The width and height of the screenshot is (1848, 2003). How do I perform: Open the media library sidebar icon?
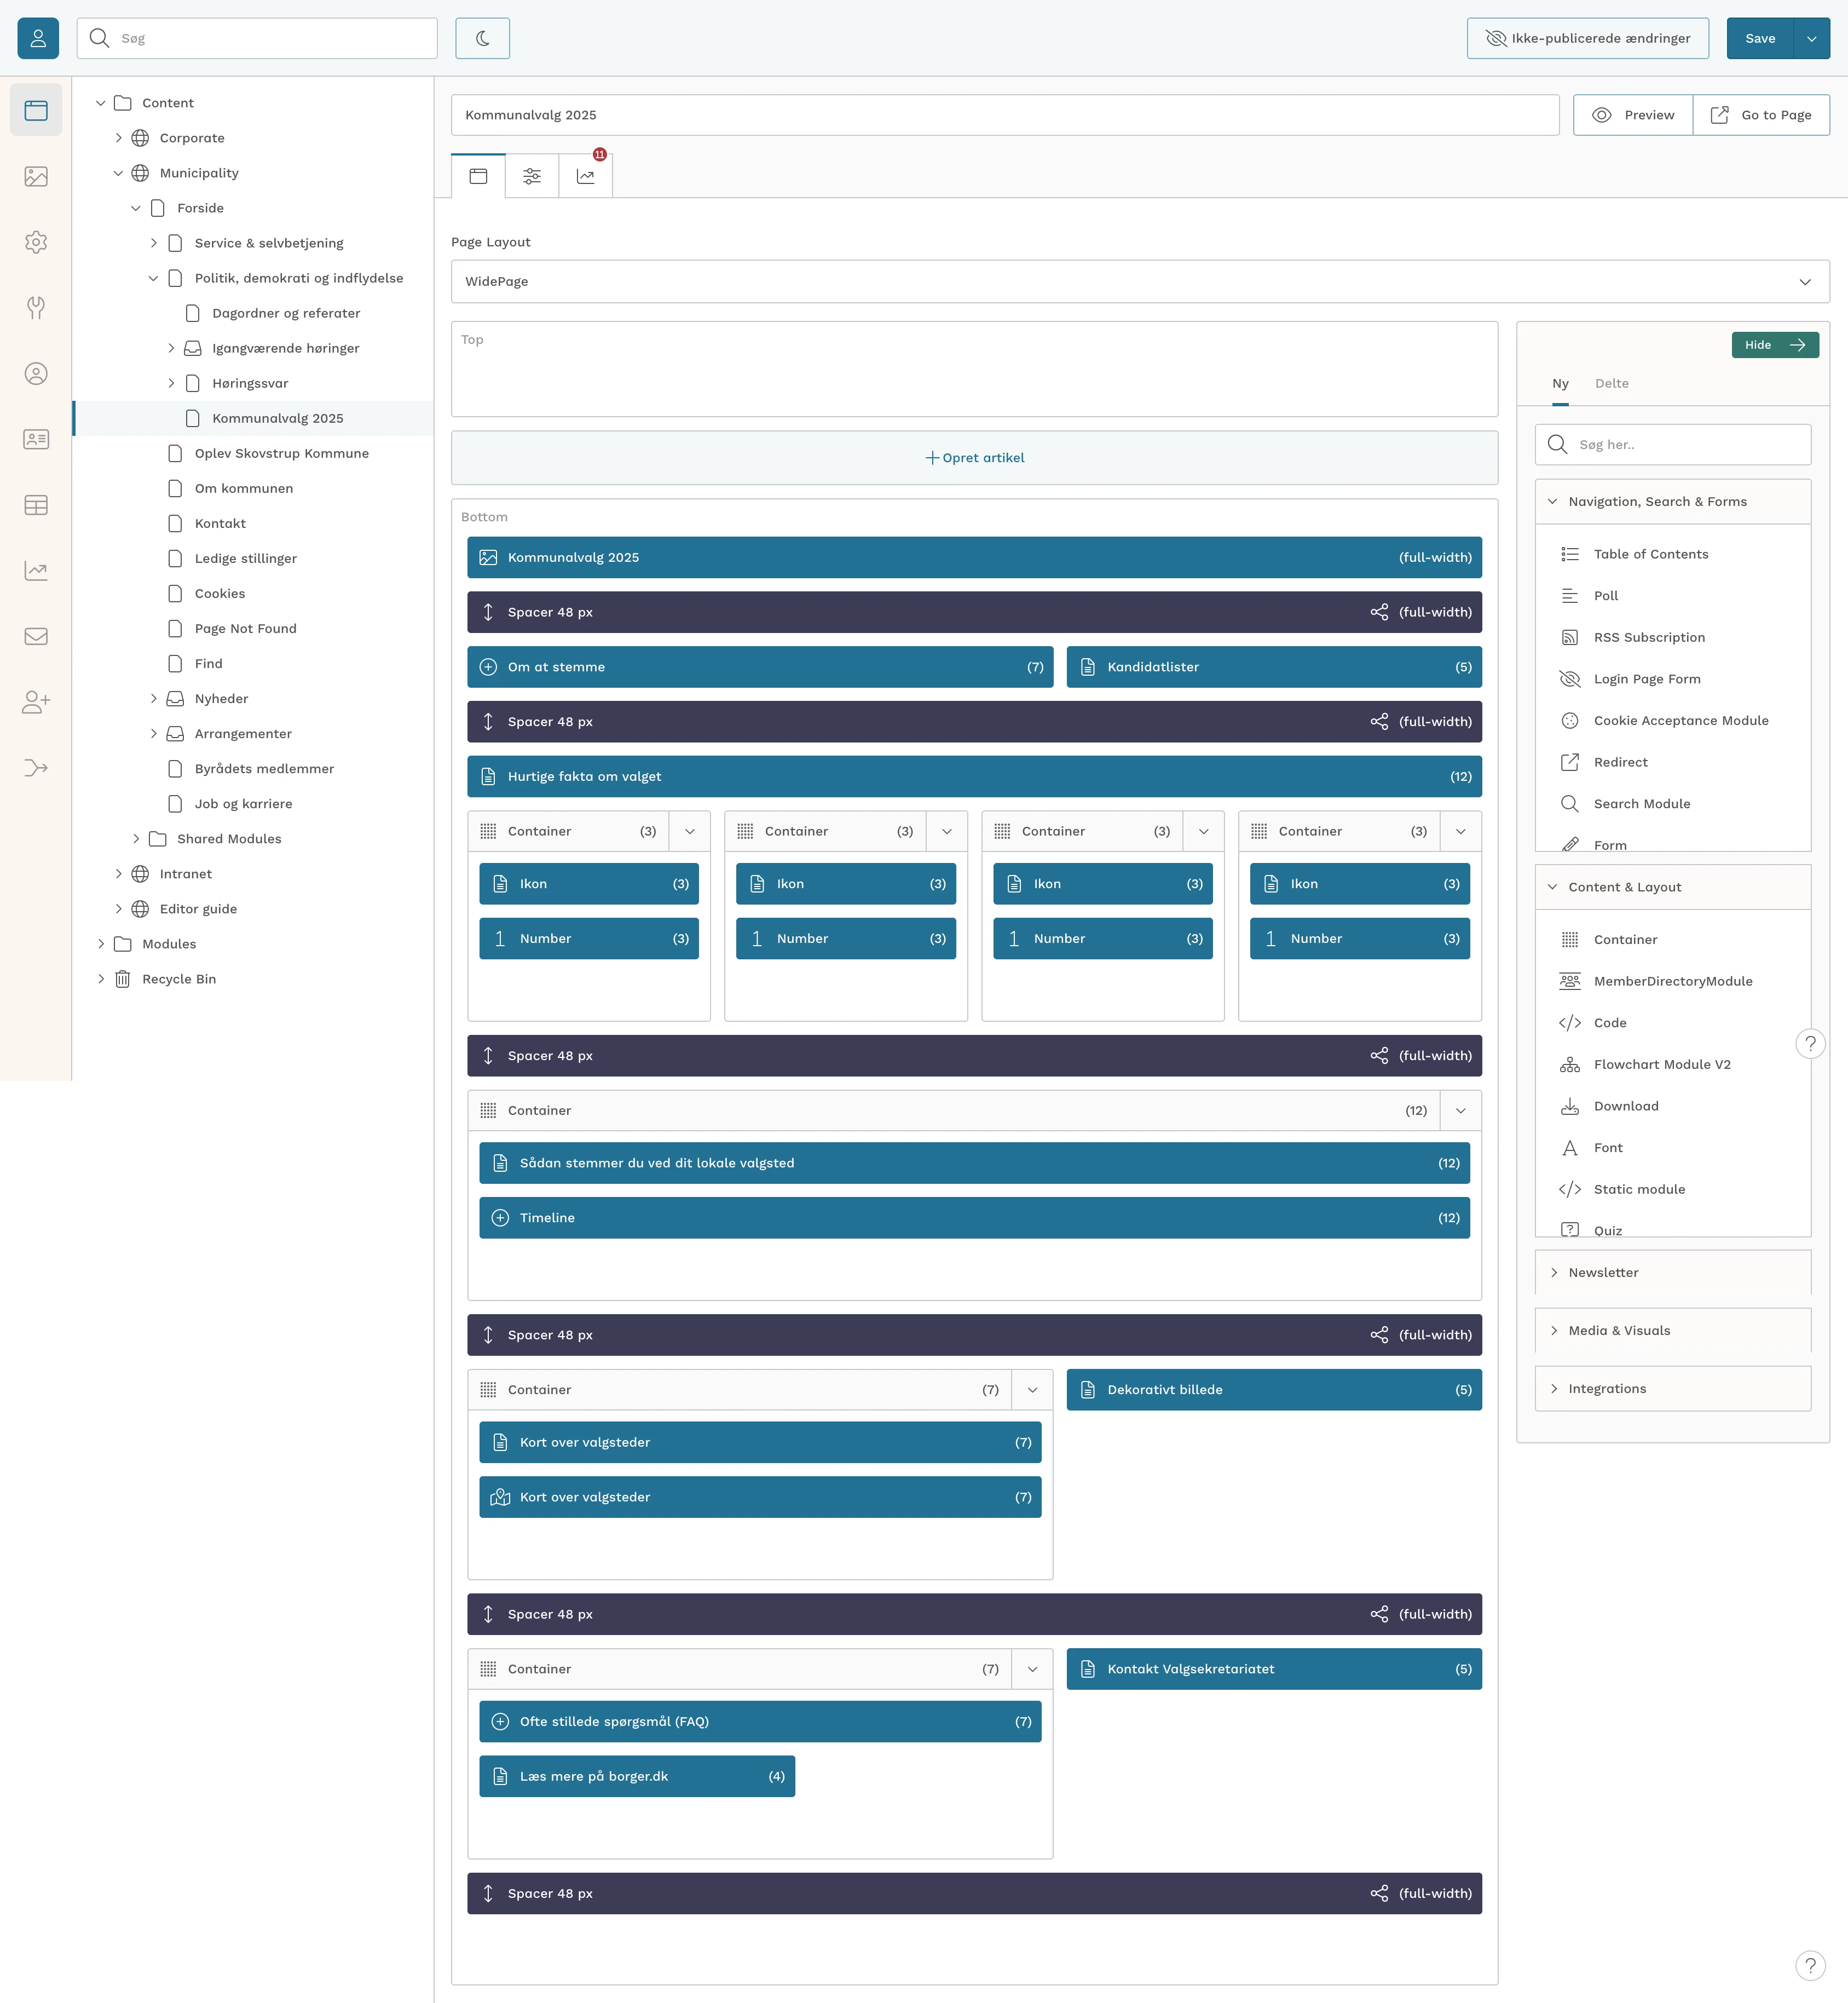tap(36, 176)
